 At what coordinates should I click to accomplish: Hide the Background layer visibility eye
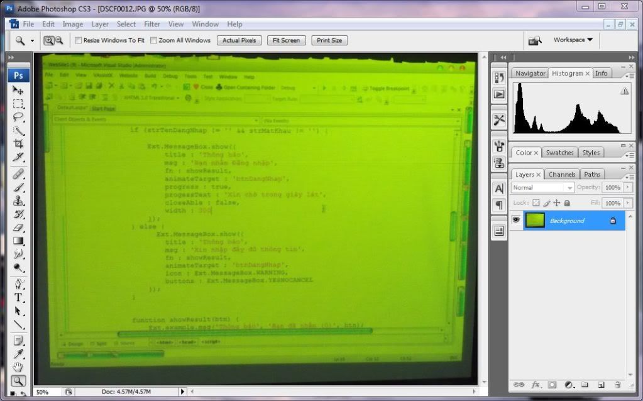pyautogui.click(x=516, y=220)
